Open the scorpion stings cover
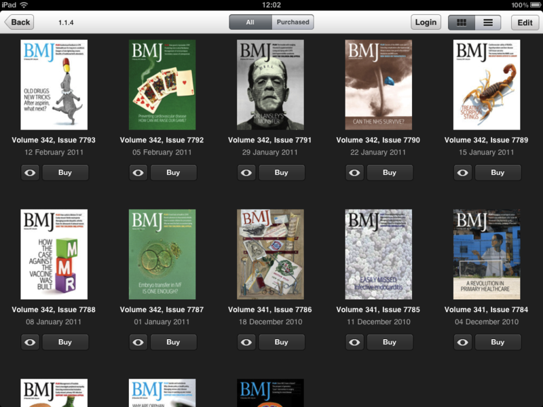The width and height of the screenshot is (543, 407). pyautogui.click(x=487, y=85)
